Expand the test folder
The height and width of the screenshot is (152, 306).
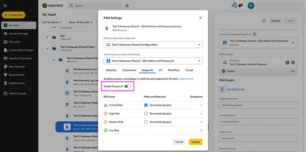47,37
